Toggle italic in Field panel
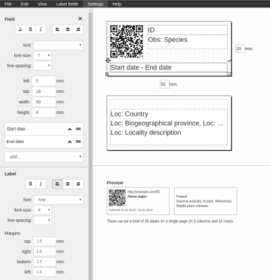The height and width of the screenshot is (280, 270). [x=40, y=29]
